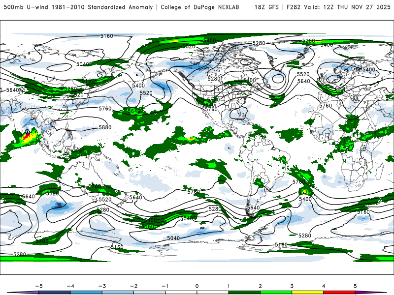Click the '-1' colorbar tick label
The height and width of the screenshot is (295, 394).
point(165,286)
